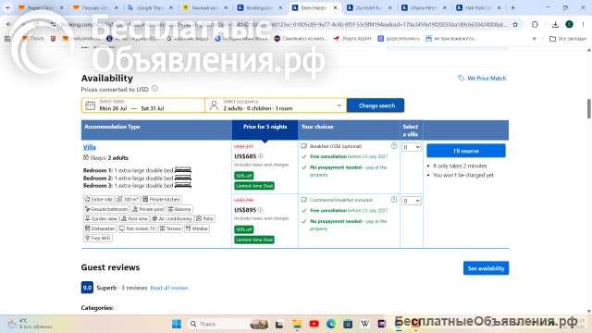This screenshot has height=333, width=592.
Task: Open the browser downloads icon
Action: coord(555,25)
